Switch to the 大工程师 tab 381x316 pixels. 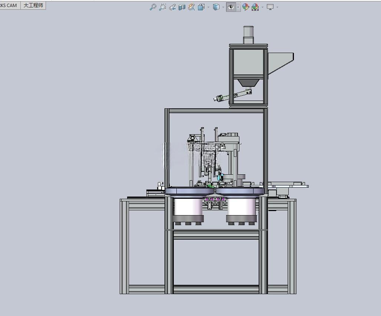point(33,5)
